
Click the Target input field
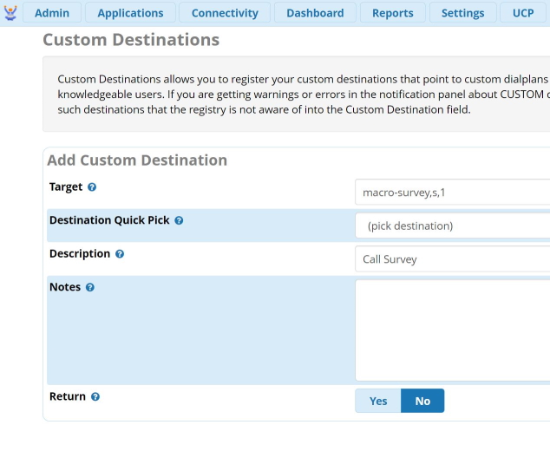point(452,193)
